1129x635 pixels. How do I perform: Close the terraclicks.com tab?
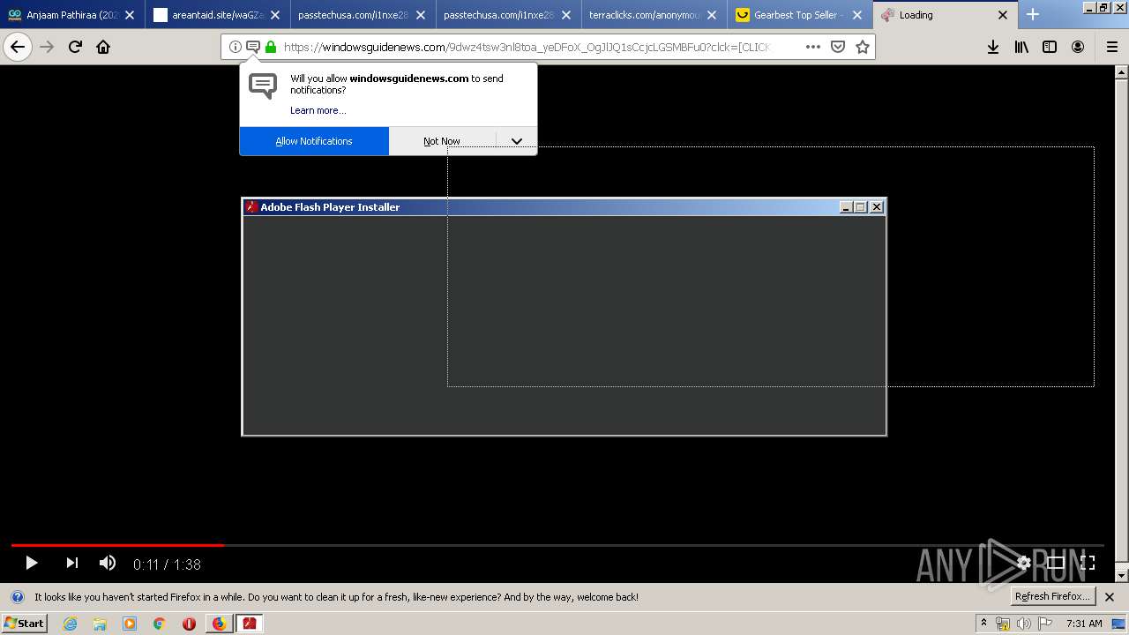click(712, 15)
